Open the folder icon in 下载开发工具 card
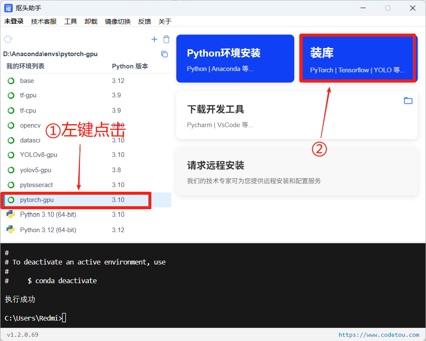This screenshot has height=341, width=426. point(408,101)
